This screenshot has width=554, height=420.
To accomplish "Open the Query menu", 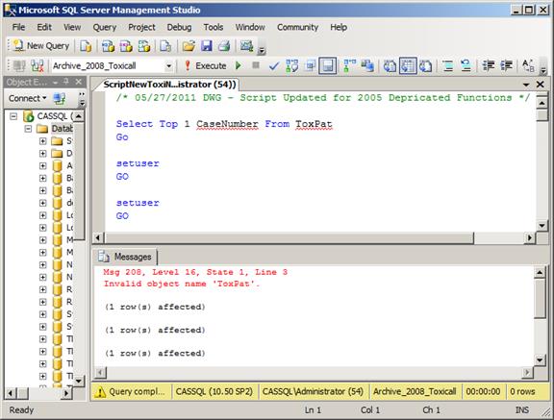I will [x=105, y=27].
